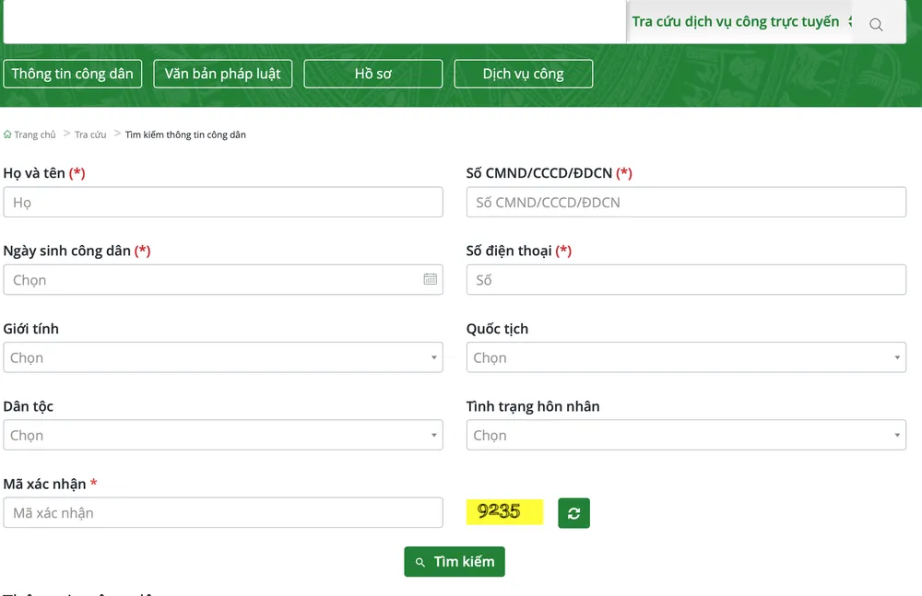
Task: Open the Thông tin công dân menu
Action: point(73,74)
